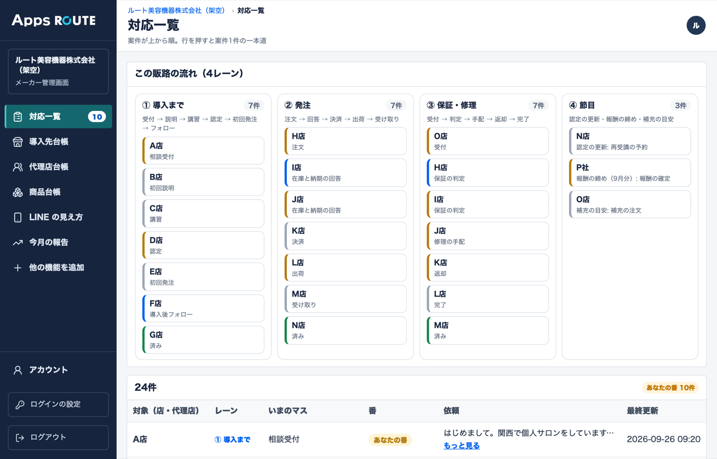Click the 今月の報告 trend chart icon
717x459 pixels.
18,242
